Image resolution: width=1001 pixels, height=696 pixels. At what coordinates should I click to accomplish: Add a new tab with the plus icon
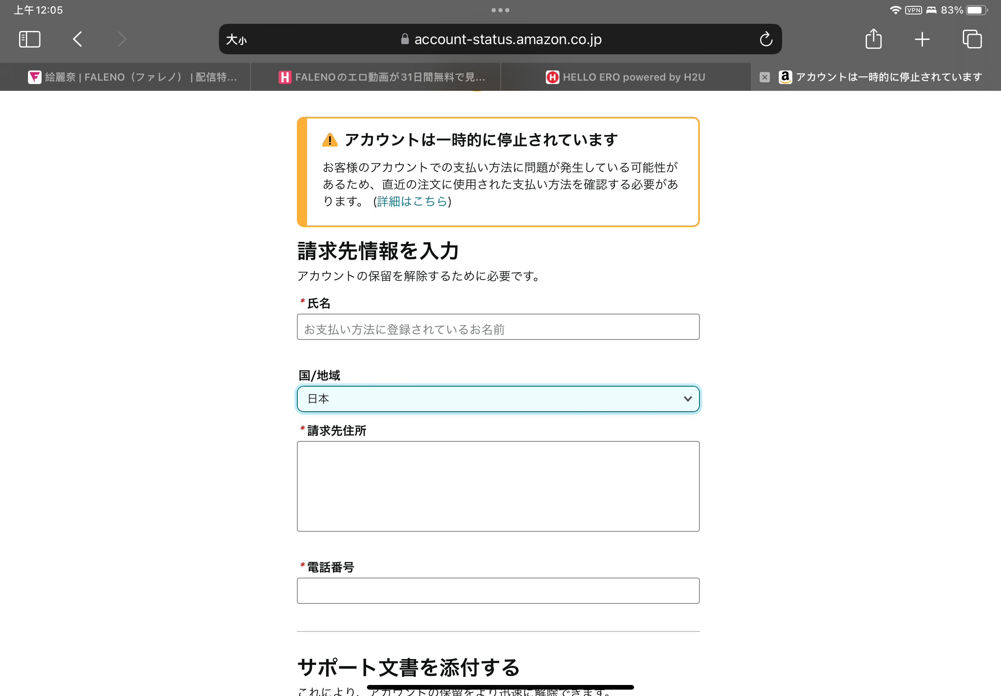(922, 39)
